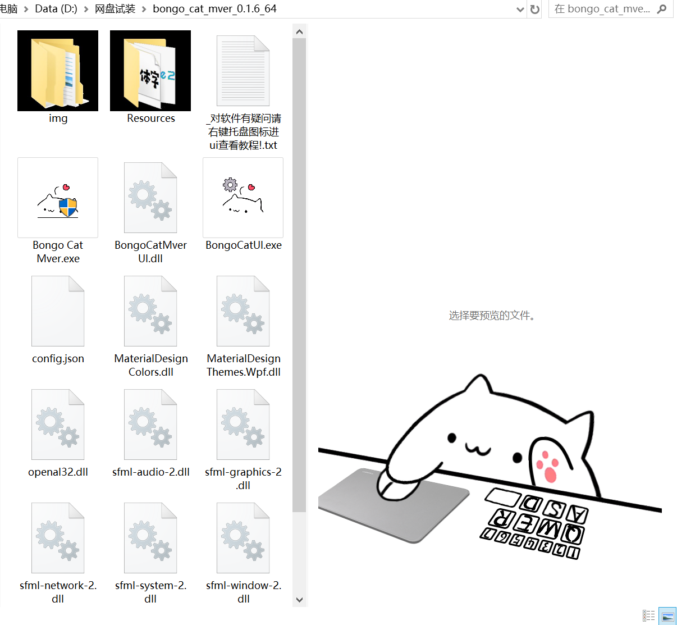The image size is (677, 625).
Task: Expand chevron before Data (D:) breadcrumb
Action: click(26, 9)
